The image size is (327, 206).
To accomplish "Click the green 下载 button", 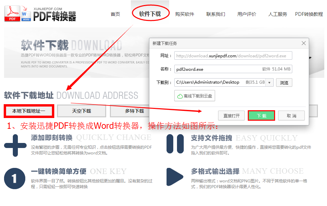I will 261,116.
